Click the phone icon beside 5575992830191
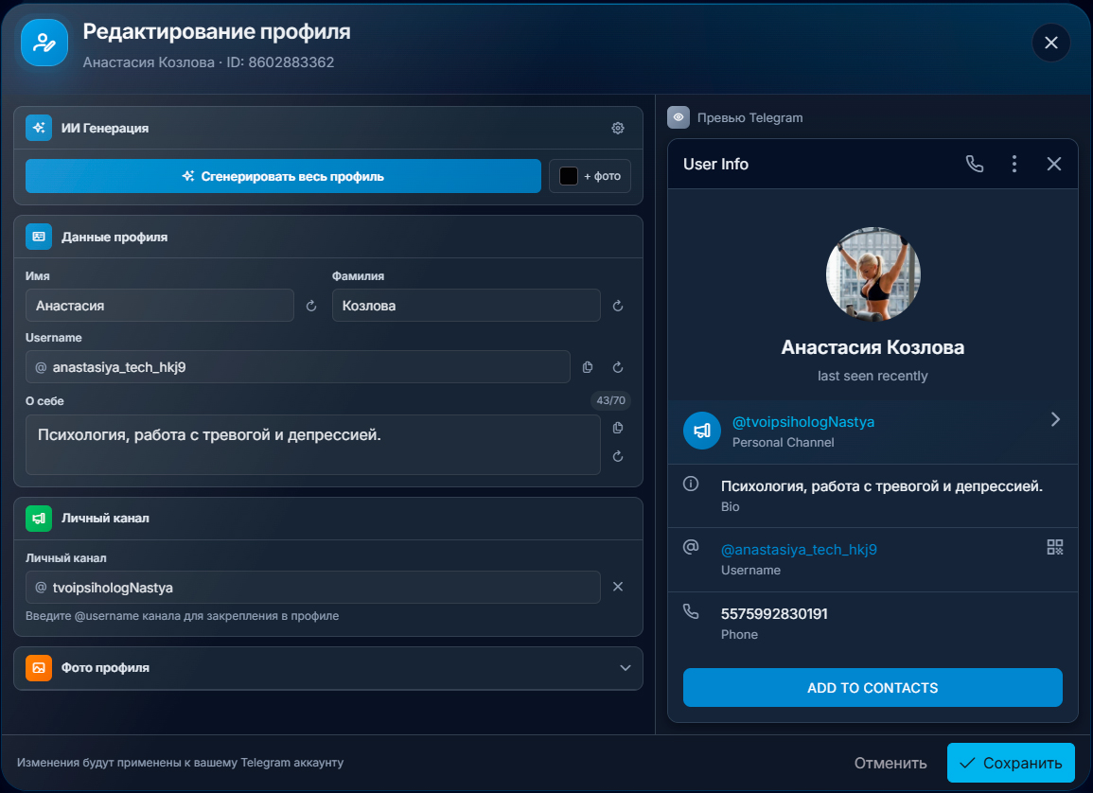This screenshot has width=1093, height=793. point(691,611)
